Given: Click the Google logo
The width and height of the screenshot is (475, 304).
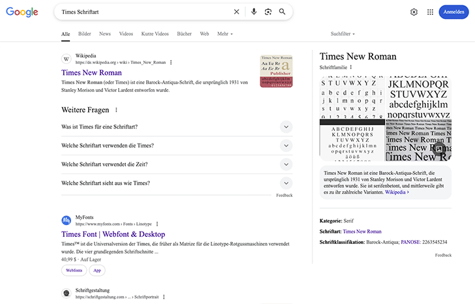Looking at the screenshot, I should [x=22, y=12].
